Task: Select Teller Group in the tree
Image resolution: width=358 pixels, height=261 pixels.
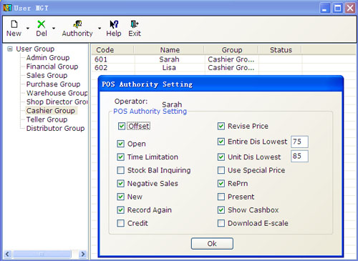Action: pyautogui.click(x=47, y=119)
